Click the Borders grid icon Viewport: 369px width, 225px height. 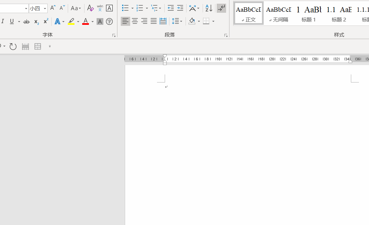pos(206,21)
